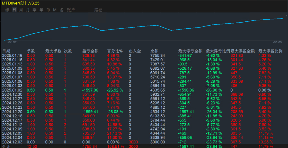Image resolution: width=288 pixels, height=148 pixels.
Task: Open the 备 tab
Action: coord(61,10)
